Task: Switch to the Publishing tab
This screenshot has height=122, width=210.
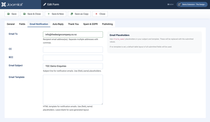Action: point(107,24)
